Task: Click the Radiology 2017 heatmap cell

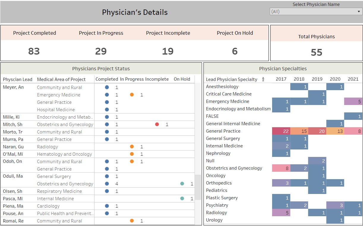Action: [281, 213]
